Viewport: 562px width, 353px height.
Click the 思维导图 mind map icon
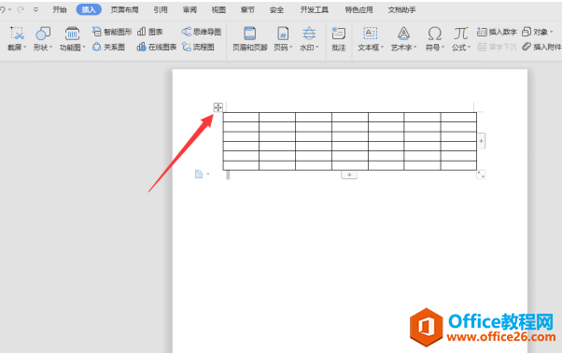click(187, 32)
